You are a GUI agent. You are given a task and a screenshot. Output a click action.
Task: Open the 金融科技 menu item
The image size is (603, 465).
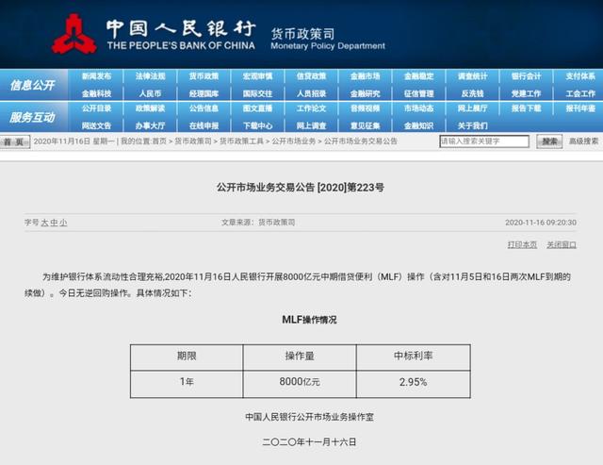click(x=96, y=93)
